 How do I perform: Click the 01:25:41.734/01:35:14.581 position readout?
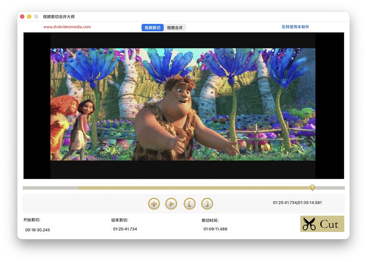pyautogui.click(x=297, y=202)
